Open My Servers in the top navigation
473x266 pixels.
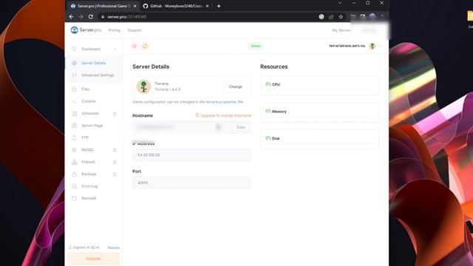341,30
